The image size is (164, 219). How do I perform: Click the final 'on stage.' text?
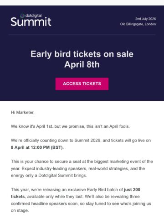20,211
